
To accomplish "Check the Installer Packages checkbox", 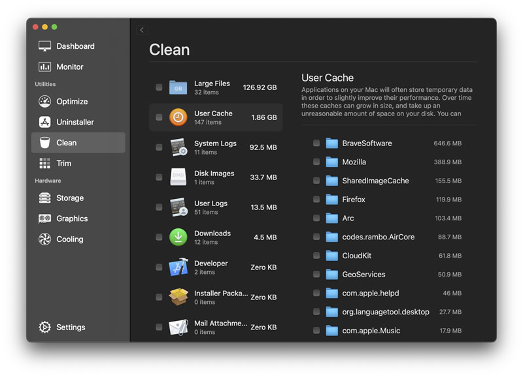I will tap(159, 297).
